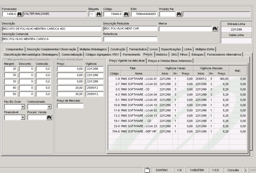Viewport: 256px width, 173px height.
Task: Click the Descrição Reduzida field
Action: [x=130, y=28]
